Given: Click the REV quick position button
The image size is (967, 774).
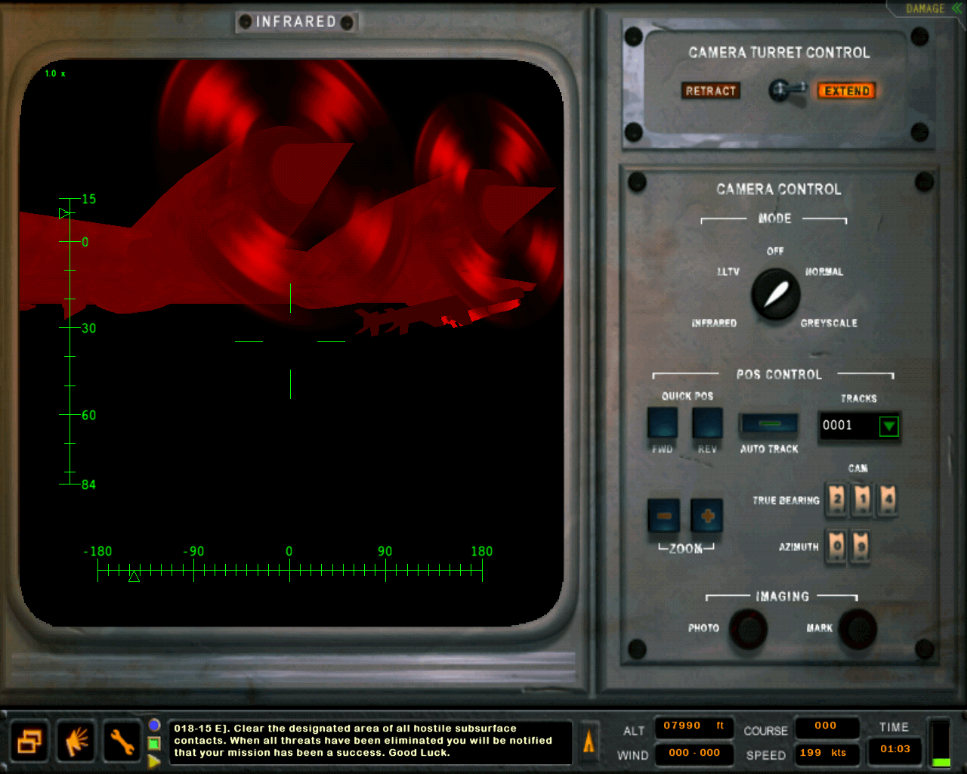Looking at the screenshot, I should [x=707, y=423].
